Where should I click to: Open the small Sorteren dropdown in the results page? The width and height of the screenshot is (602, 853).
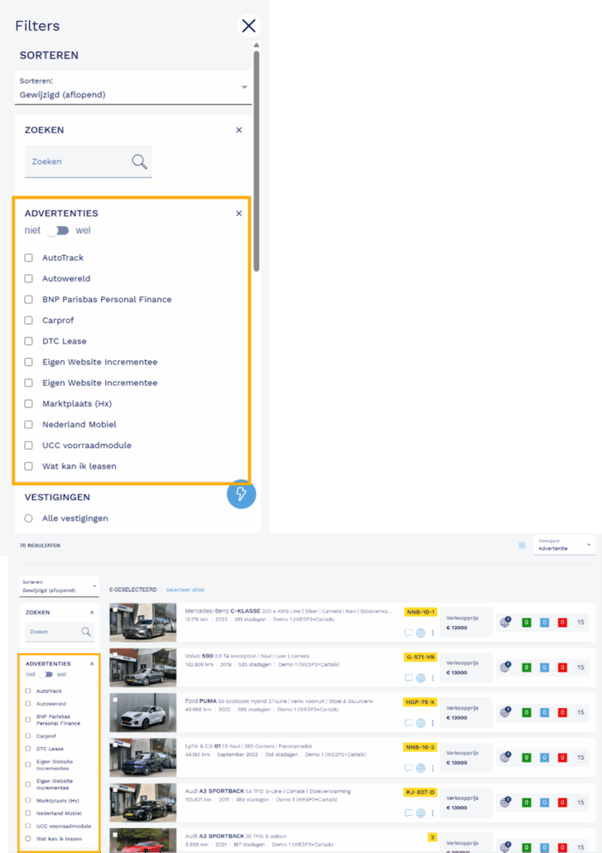click(x=60, y=586)
